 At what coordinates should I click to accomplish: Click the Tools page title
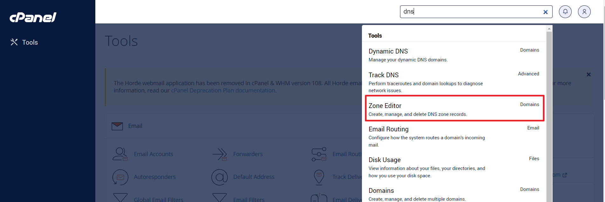[121, 41]
